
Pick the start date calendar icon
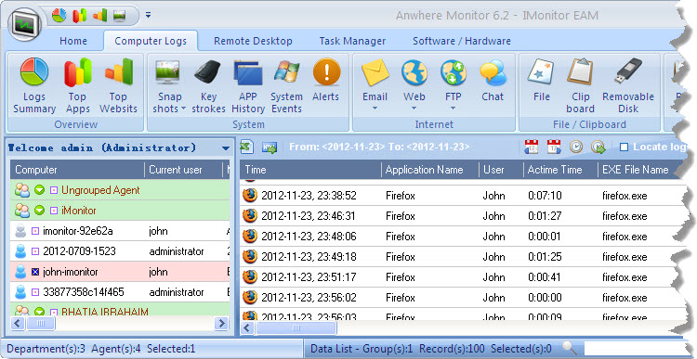pyautogui.click(x=532, y=147)
